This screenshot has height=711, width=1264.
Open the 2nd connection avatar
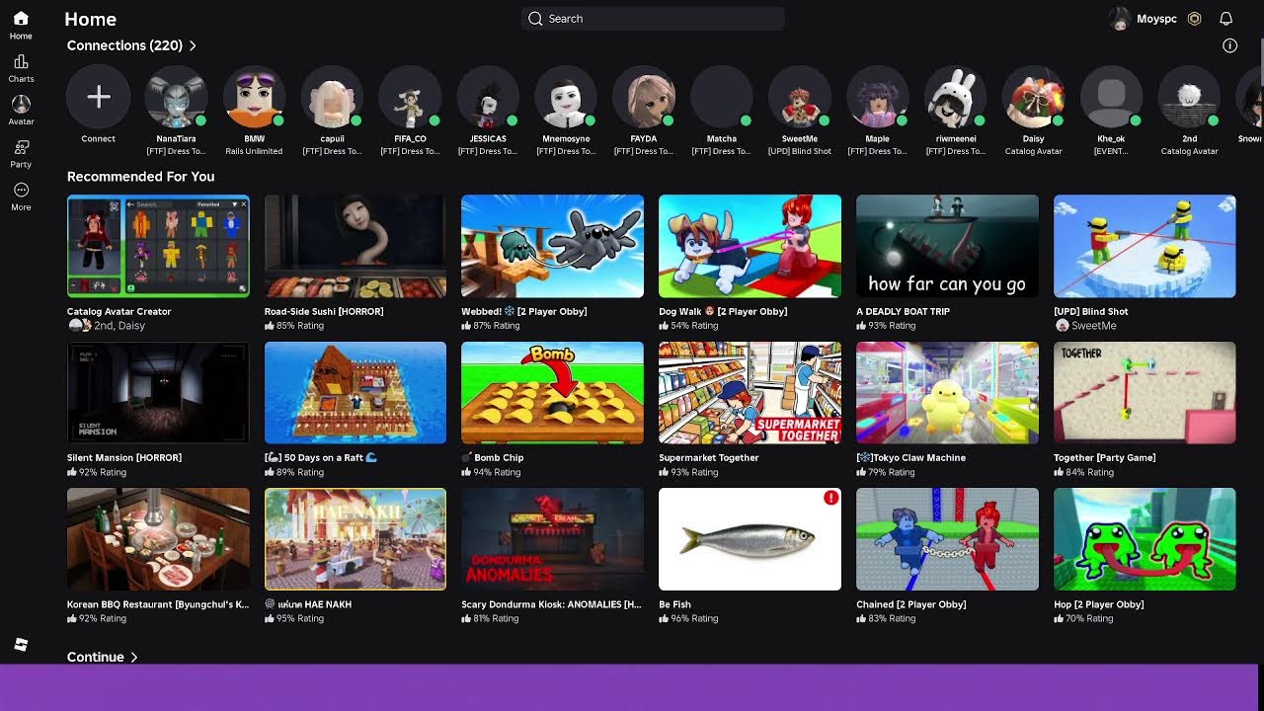pos(1190,97)
